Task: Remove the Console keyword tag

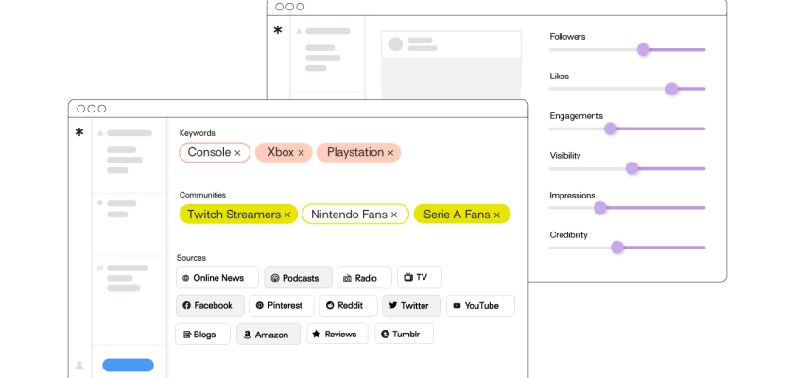Action: 238,153
